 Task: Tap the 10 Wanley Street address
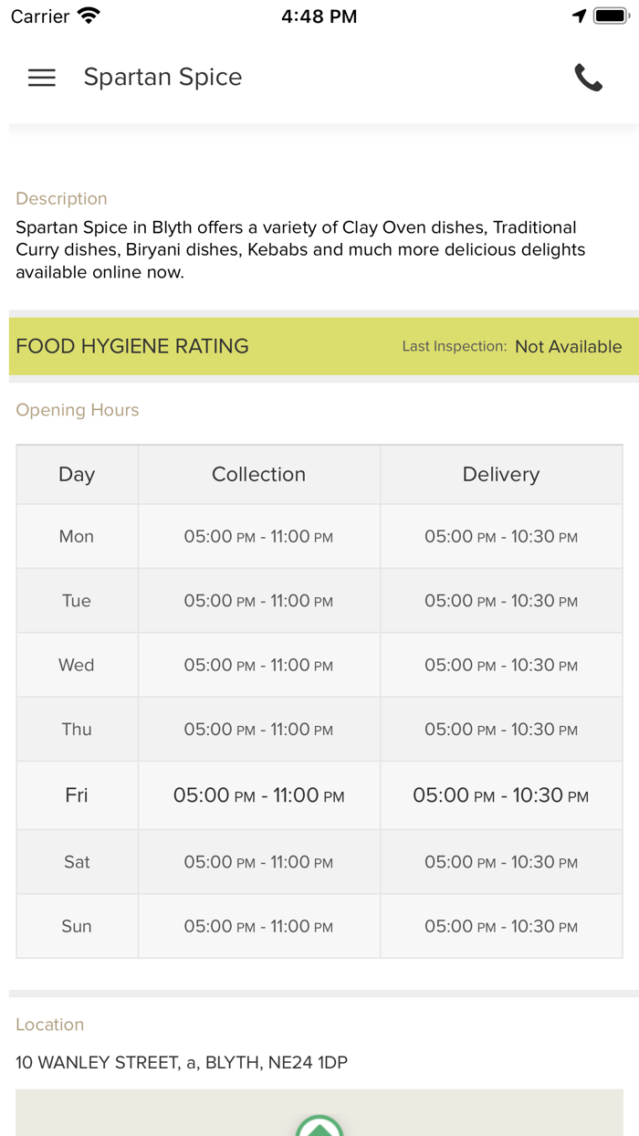click(x=181, y=1063)
